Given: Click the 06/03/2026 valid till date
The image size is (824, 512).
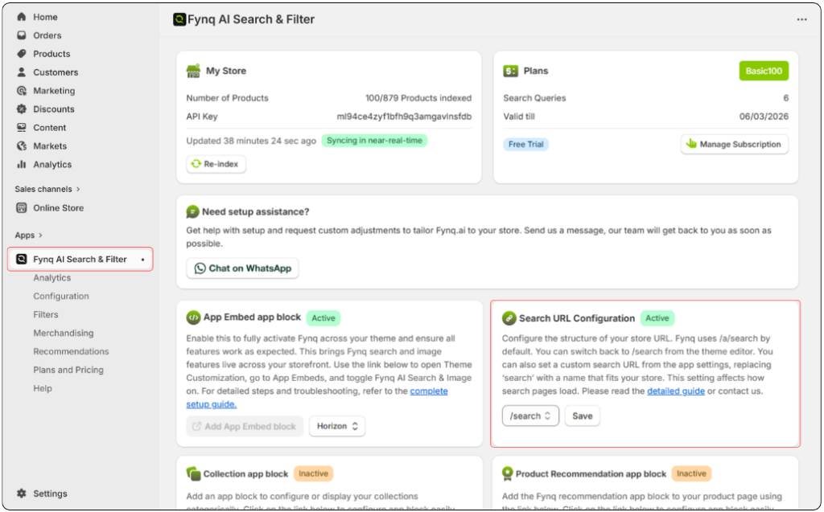Looking at the screenshot, I should 764,117.
